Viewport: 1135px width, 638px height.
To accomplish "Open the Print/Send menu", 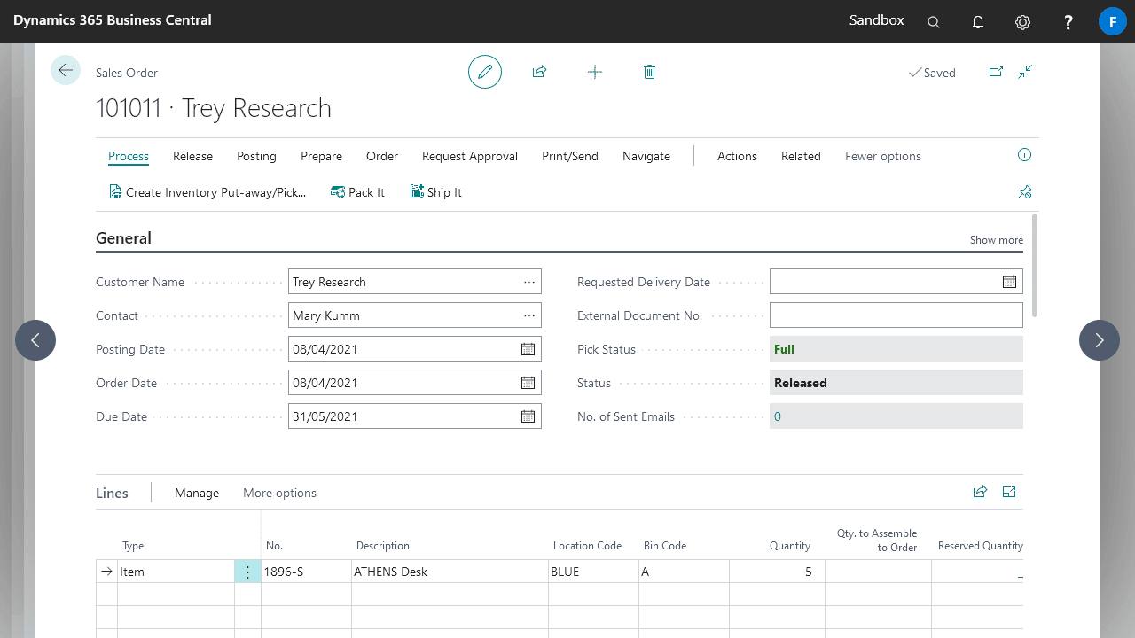I will (570, 156).
